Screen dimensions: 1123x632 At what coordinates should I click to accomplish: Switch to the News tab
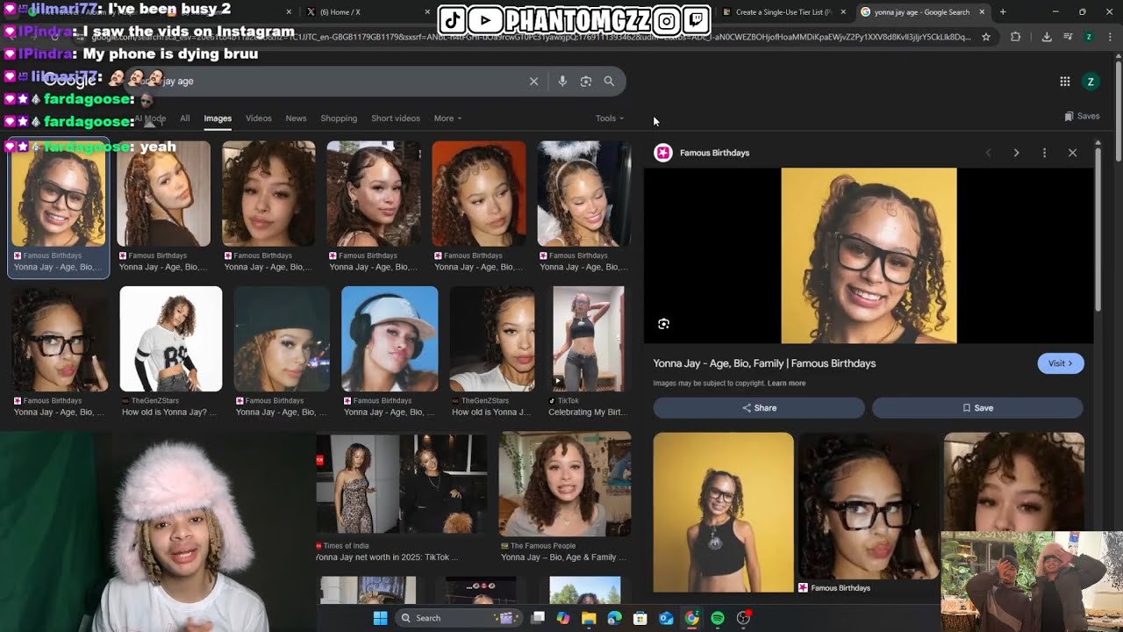[296, 118]
